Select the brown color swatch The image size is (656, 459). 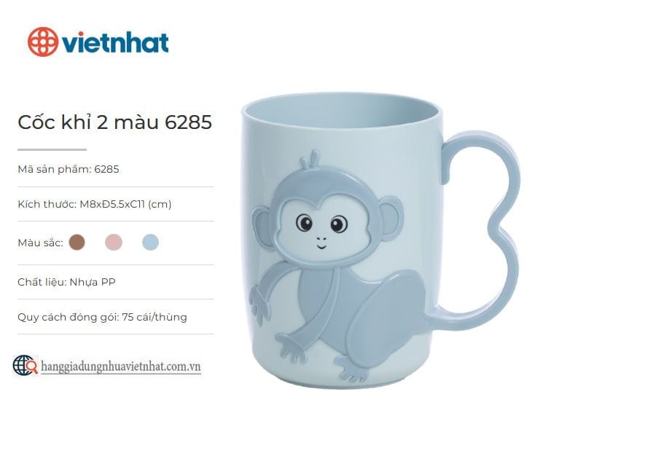pyautogui.click(x=77, y=242)
